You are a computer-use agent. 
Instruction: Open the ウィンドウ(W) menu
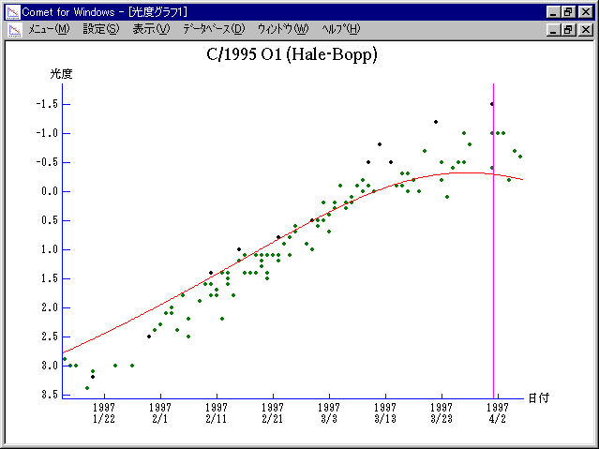283,29
